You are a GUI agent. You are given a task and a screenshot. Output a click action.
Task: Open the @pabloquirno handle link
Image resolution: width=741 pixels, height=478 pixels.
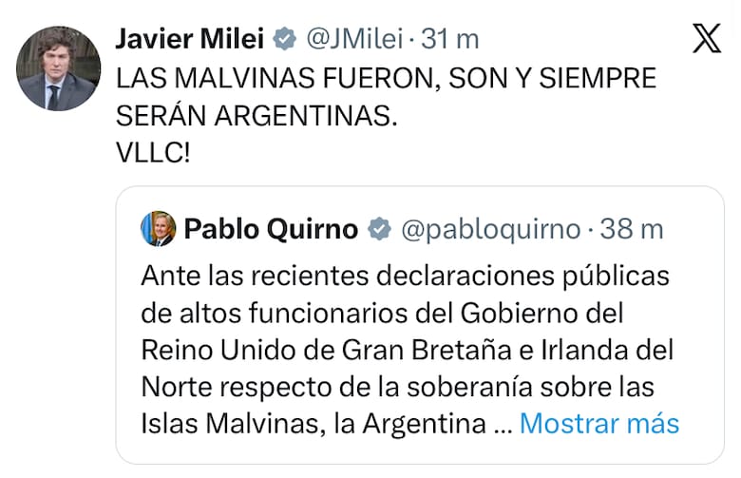tap(490, 229)
